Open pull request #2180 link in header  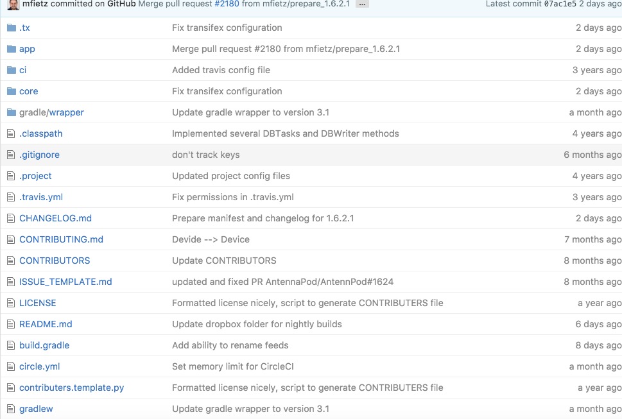[x=227, y=4]
